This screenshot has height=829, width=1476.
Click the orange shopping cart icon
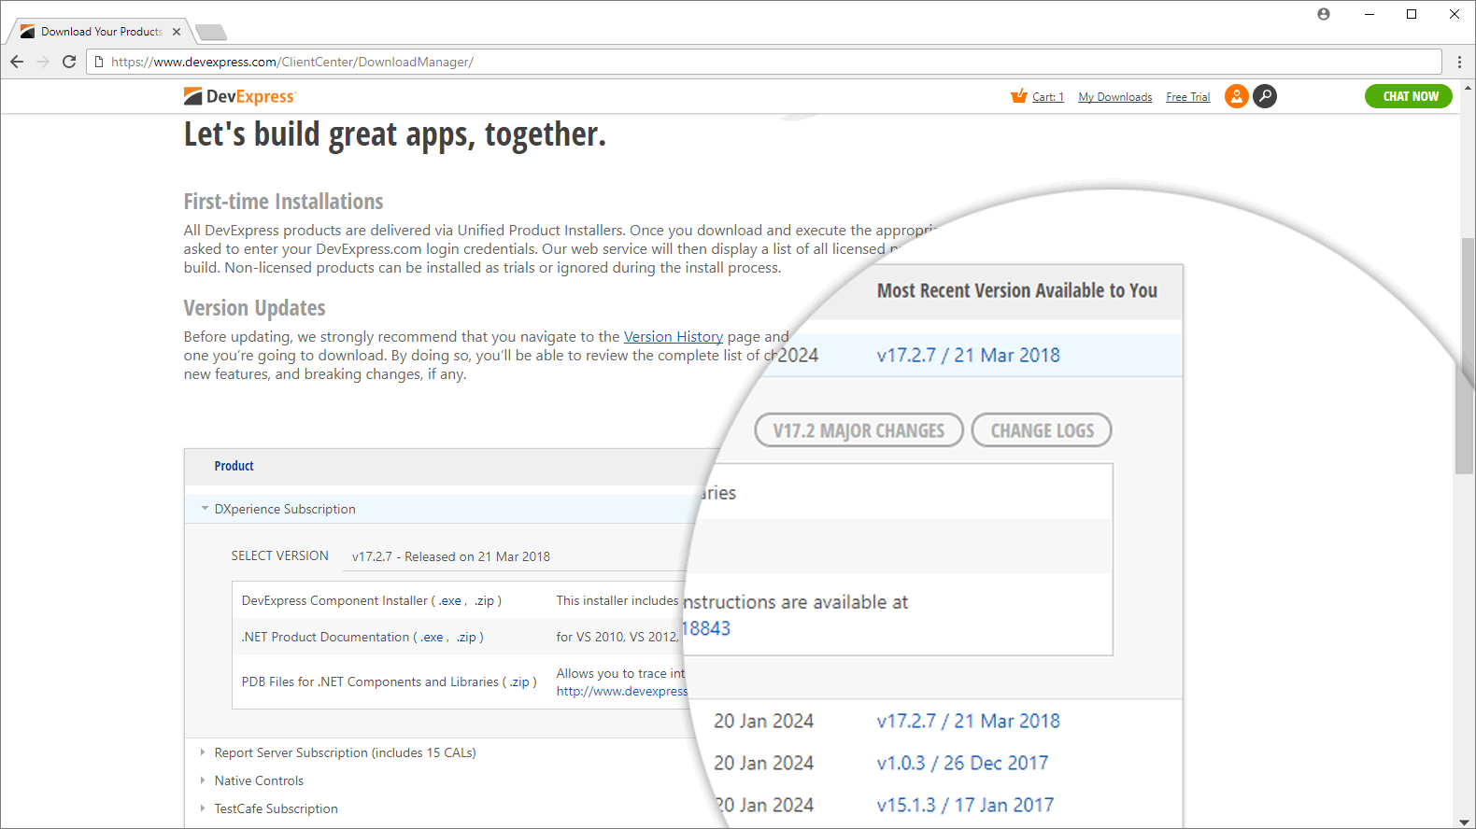1019,95
